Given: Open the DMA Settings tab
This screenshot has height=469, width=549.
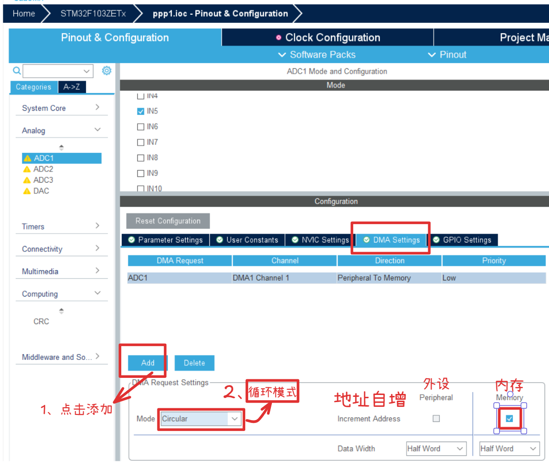Looking at the screenshot, I should 392,240.
